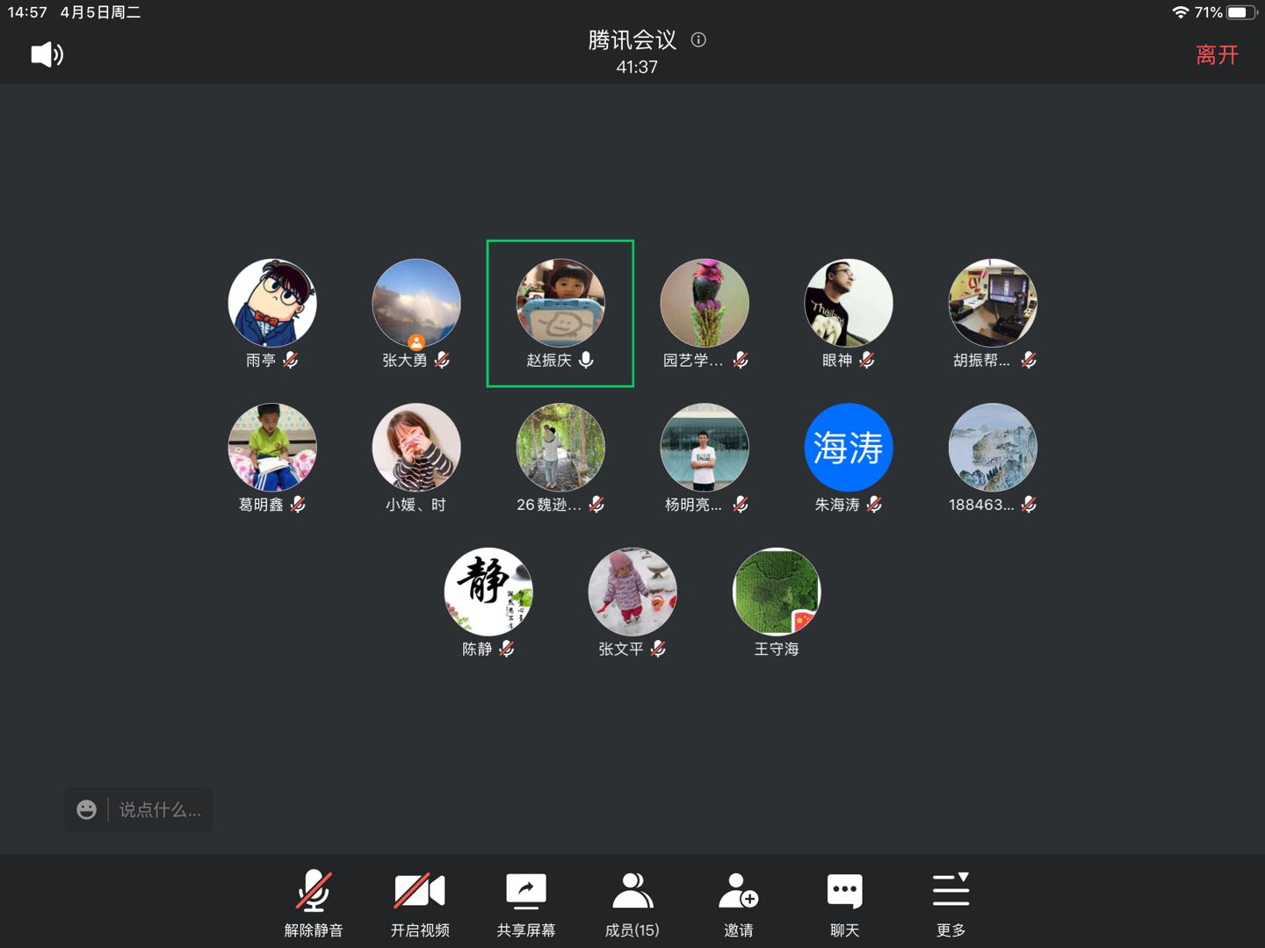
Task: Tap the 雨亭 cartoon avatar
Action: point(272,303)
